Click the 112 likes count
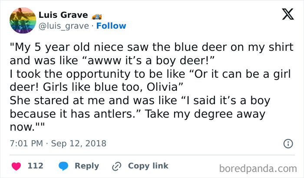 pyautogui.click(x=35, y=166)
